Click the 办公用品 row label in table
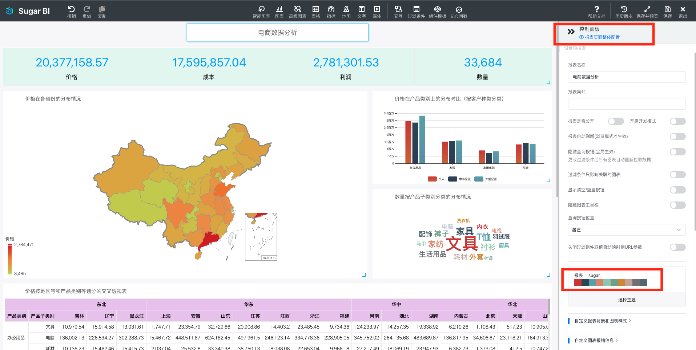The width and height of the screenshot is (696, 350). click(16, 338)
